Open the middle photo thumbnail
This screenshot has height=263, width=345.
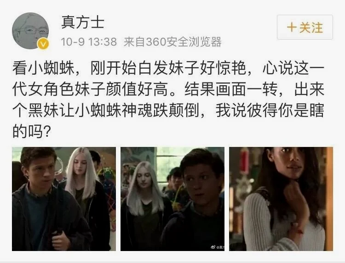pos(172,199)
